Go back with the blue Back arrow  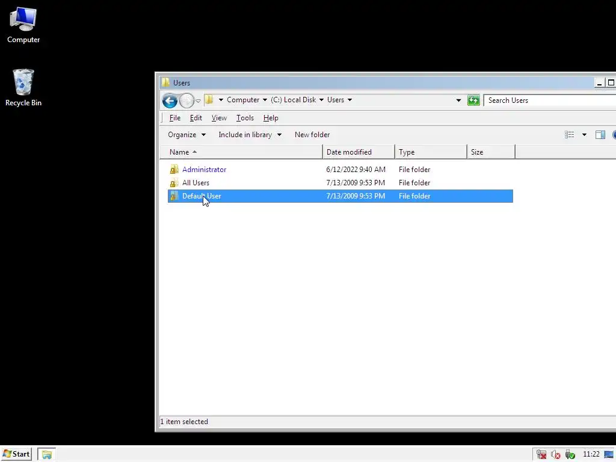tap(170, 101)
